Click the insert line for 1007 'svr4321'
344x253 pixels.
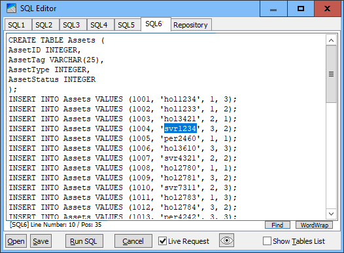coord(123,158)
